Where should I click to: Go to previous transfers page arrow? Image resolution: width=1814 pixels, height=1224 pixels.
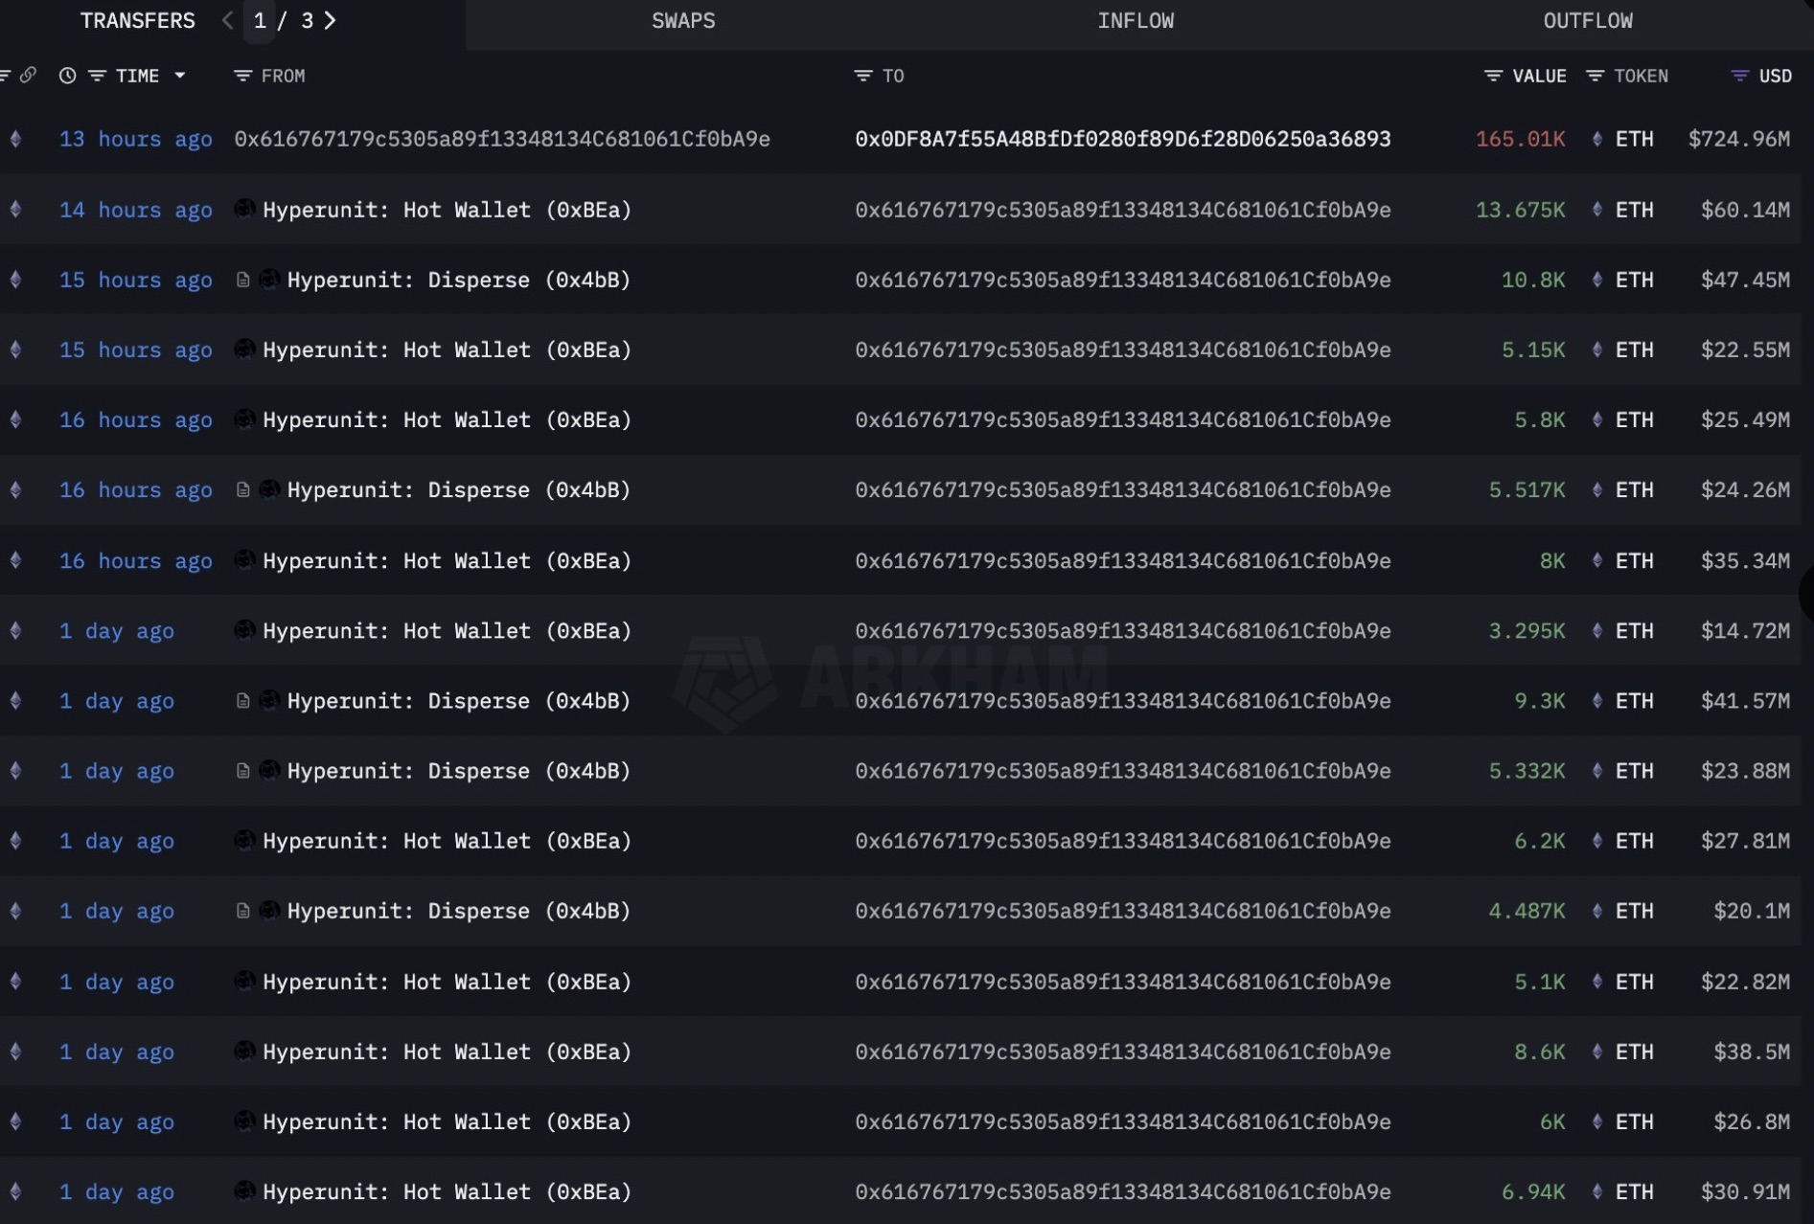click(x=227, y=21)
